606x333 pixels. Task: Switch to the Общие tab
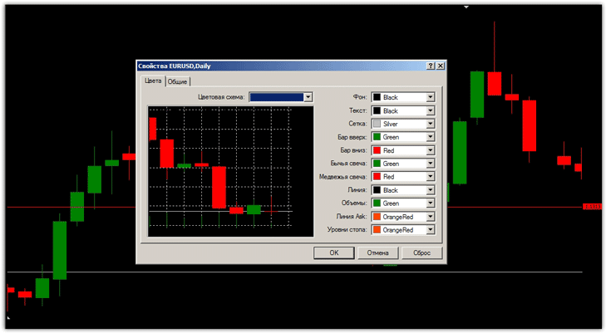click(x=178, y=81)
